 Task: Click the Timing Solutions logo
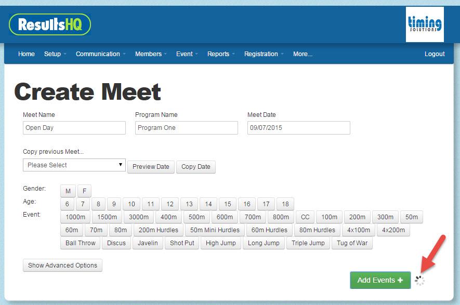(425, 24)
